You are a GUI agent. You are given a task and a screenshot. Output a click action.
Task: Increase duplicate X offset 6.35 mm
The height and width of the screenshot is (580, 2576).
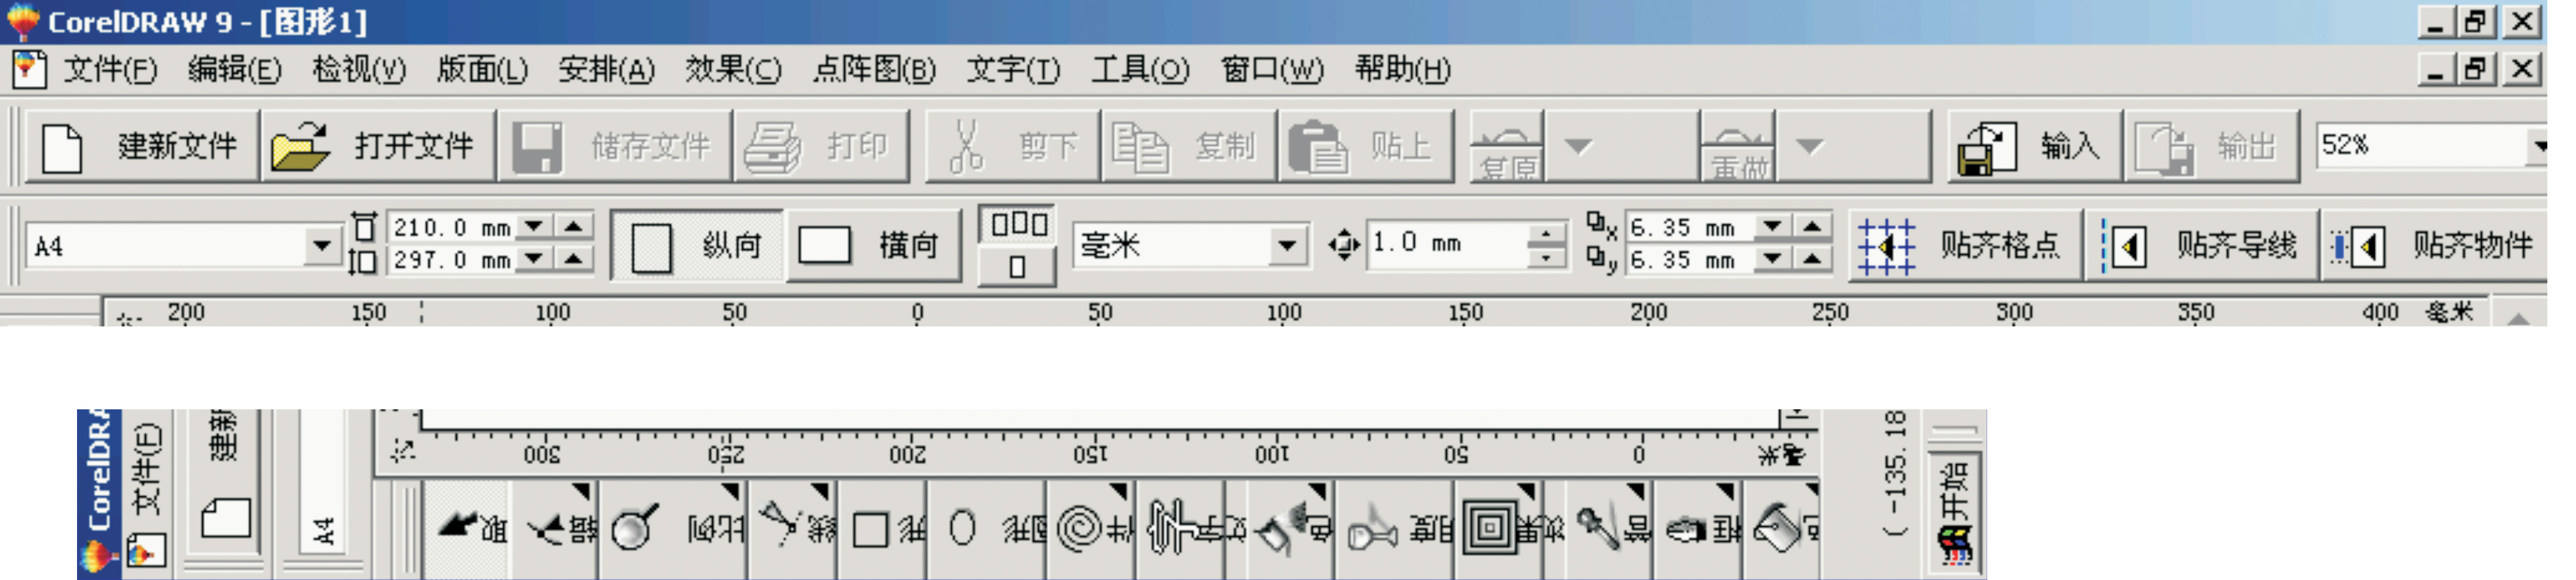tap(1812, 226)
